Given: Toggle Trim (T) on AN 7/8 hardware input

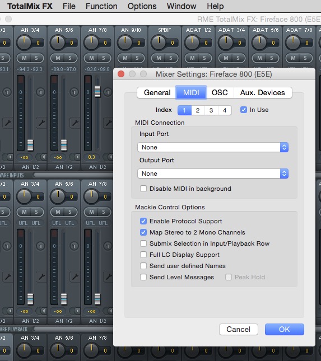Looking at the screenshot, I should click(108, 92).
